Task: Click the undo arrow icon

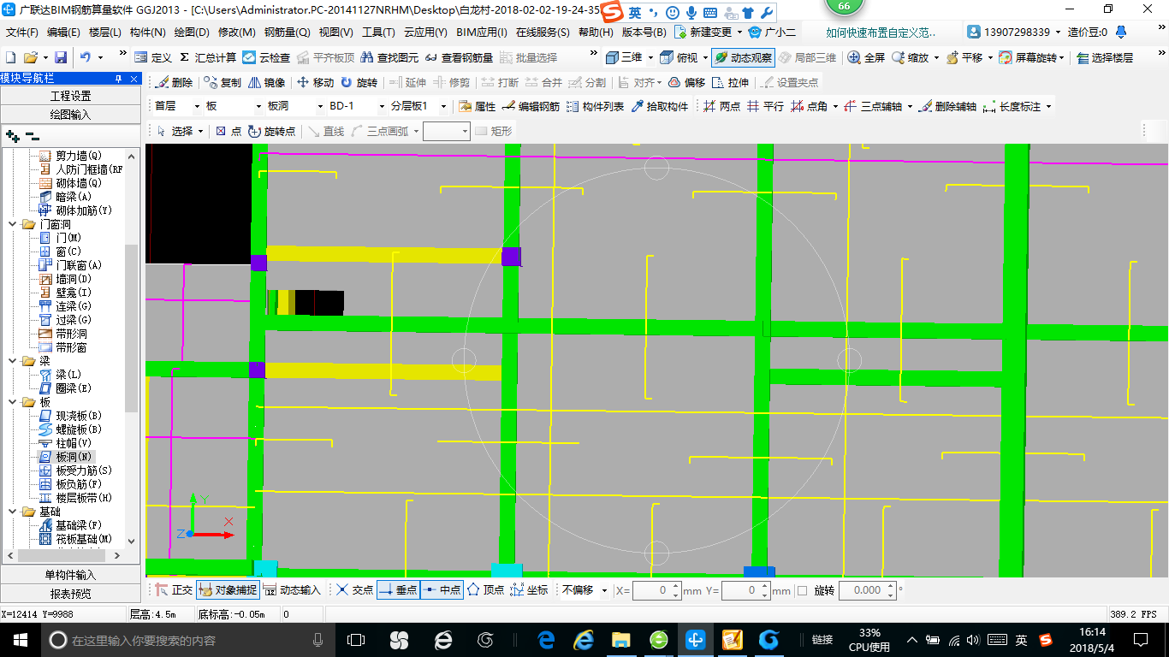Action: [x=85, y=57]
